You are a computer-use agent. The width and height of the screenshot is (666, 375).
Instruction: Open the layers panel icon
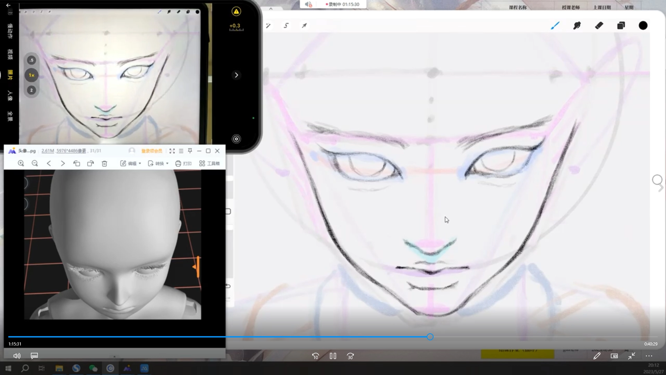(x=621, y=25)
